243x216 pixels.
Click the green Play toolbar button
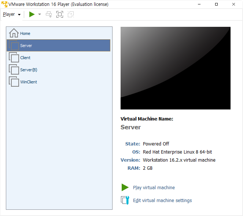click(32, 14)
